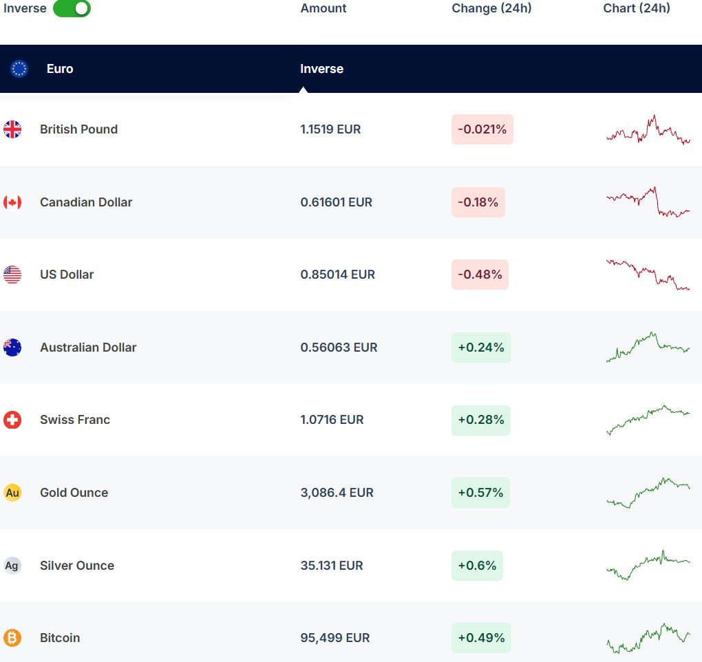Click the British Pound UK flag icon
702x662 pixels.
[x=12, y=129]
